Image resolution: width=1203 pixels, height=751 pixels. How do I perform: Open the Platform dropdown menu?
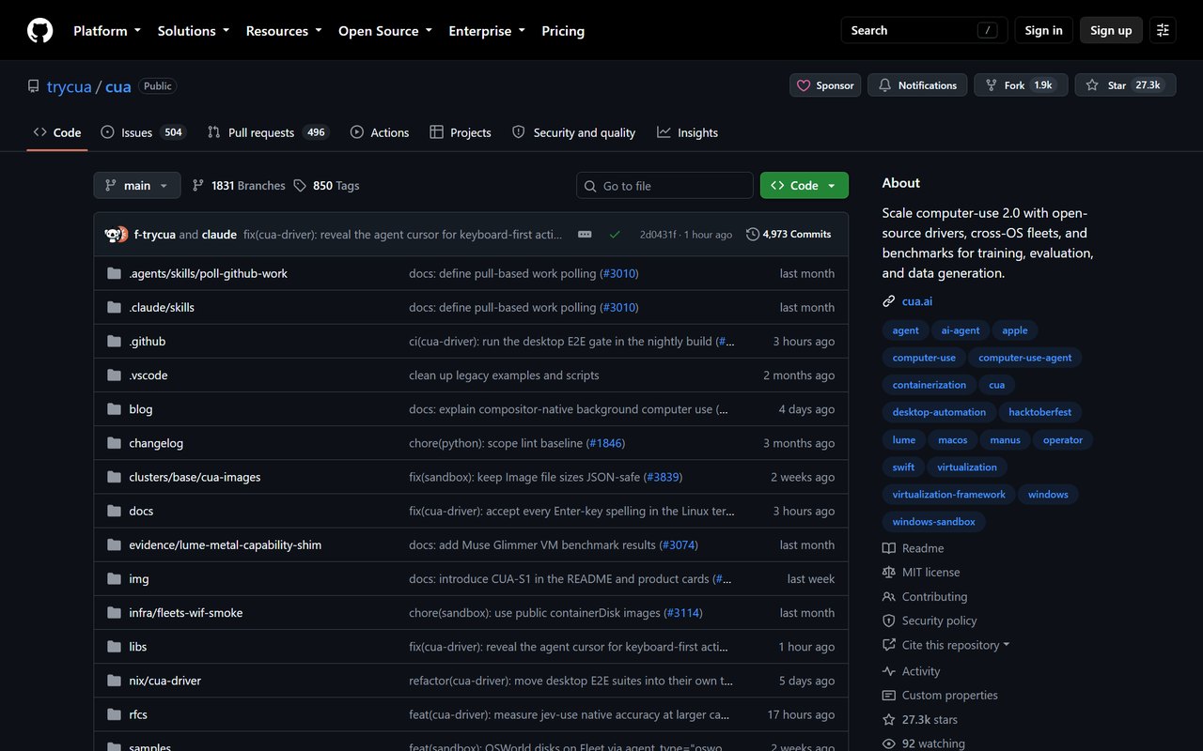tap(107, 31)
